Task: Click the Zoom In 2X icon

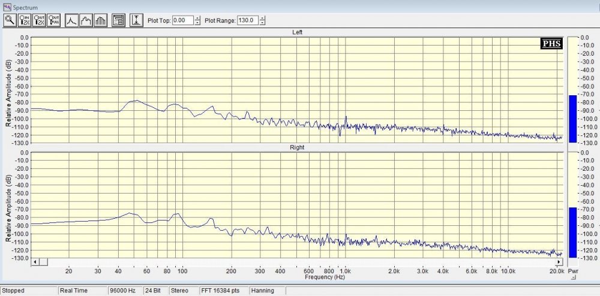Action: tap(25, 20)
